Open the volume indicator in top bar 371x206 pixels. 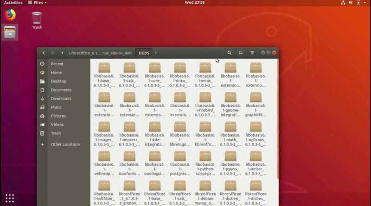[351, 3]
